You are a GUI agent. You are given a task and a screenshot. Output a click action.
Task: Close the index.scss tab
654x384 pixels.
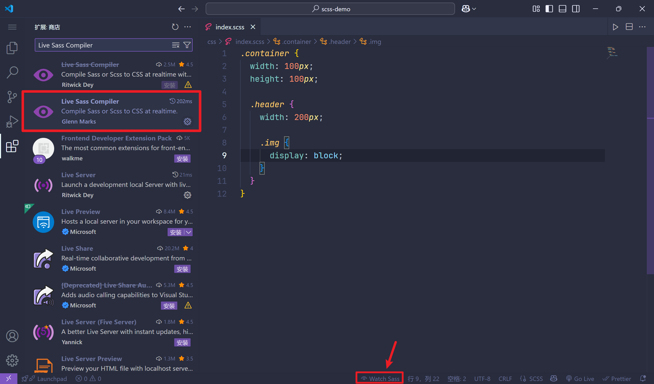(253, 27)
